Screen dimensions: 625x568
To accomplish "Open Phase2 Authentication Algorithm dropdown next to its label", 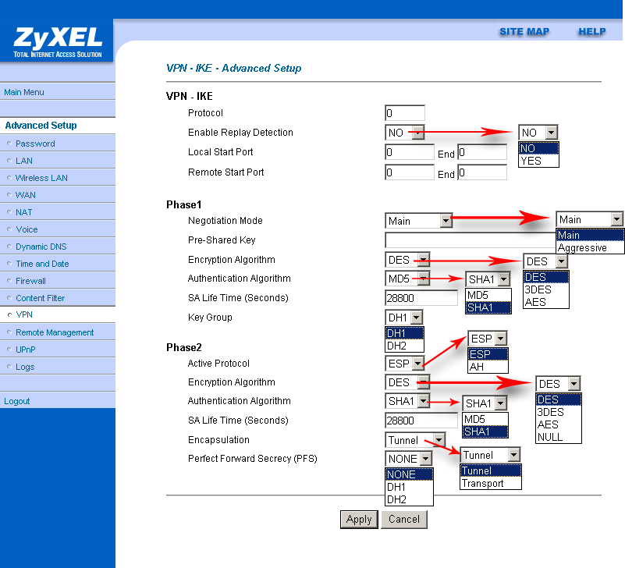I will click(407, 400).
